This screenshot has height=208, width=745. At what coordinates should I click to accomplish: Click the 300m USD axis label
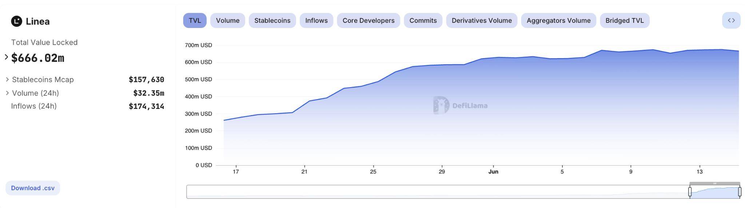click(198, 114)
